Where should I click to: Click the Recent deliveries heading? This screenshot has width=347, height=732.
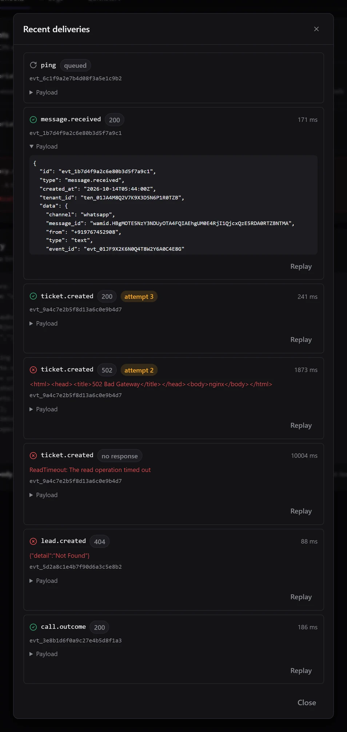[x=56, y=29]
